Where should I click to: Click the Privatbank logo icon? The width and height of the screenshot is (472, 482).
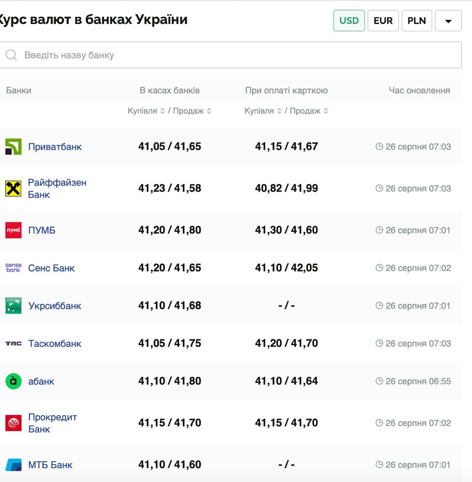pyautogui.click(x=13, y=147)
